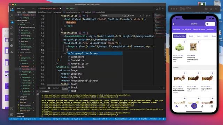Image resolution: width=223 pixels, height=125 pixels.
Task: Click the rotate icon in the simulator toolbar
Action: [x=216, y=9]
